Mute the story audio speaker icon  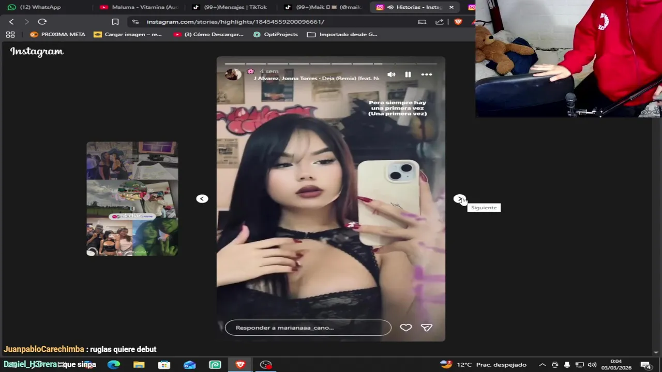(392, 74)
